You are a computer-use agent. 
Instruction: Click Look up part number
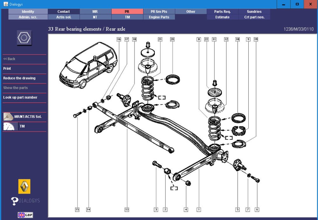pos(20,97)
